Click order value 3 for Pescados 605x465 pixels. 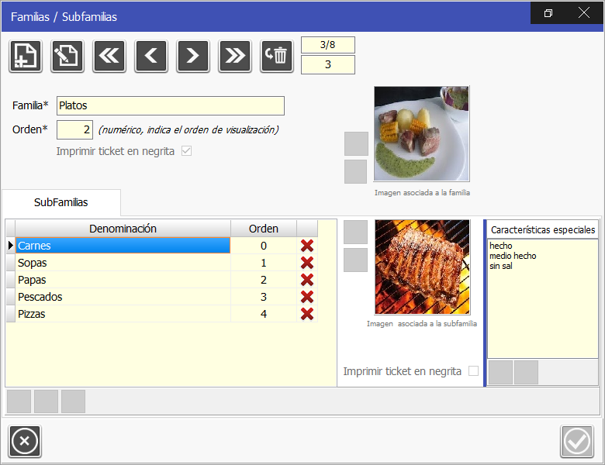pyautogui.click(x=264, y=297)
